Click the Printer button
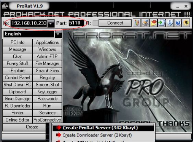This screenshot has height=142, width=193. [x=17, y=113]
